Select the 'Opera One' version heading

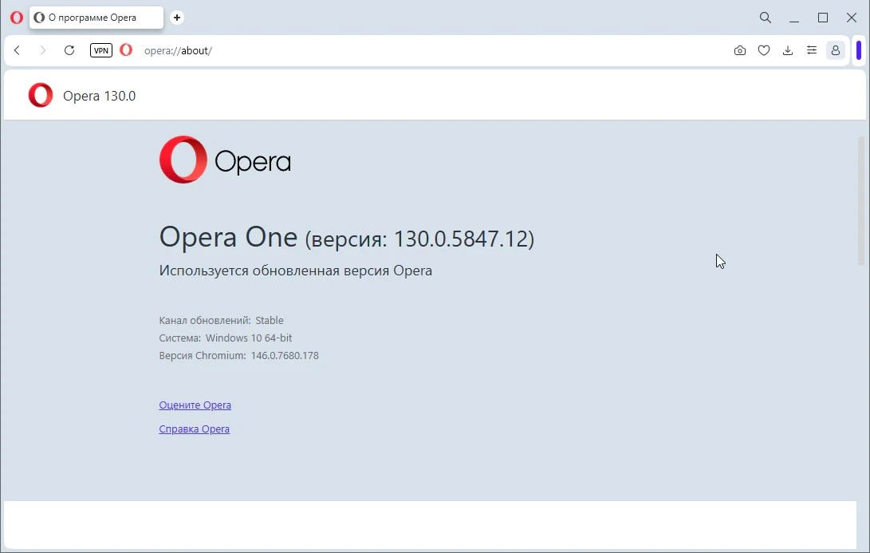tap(346, 238)
